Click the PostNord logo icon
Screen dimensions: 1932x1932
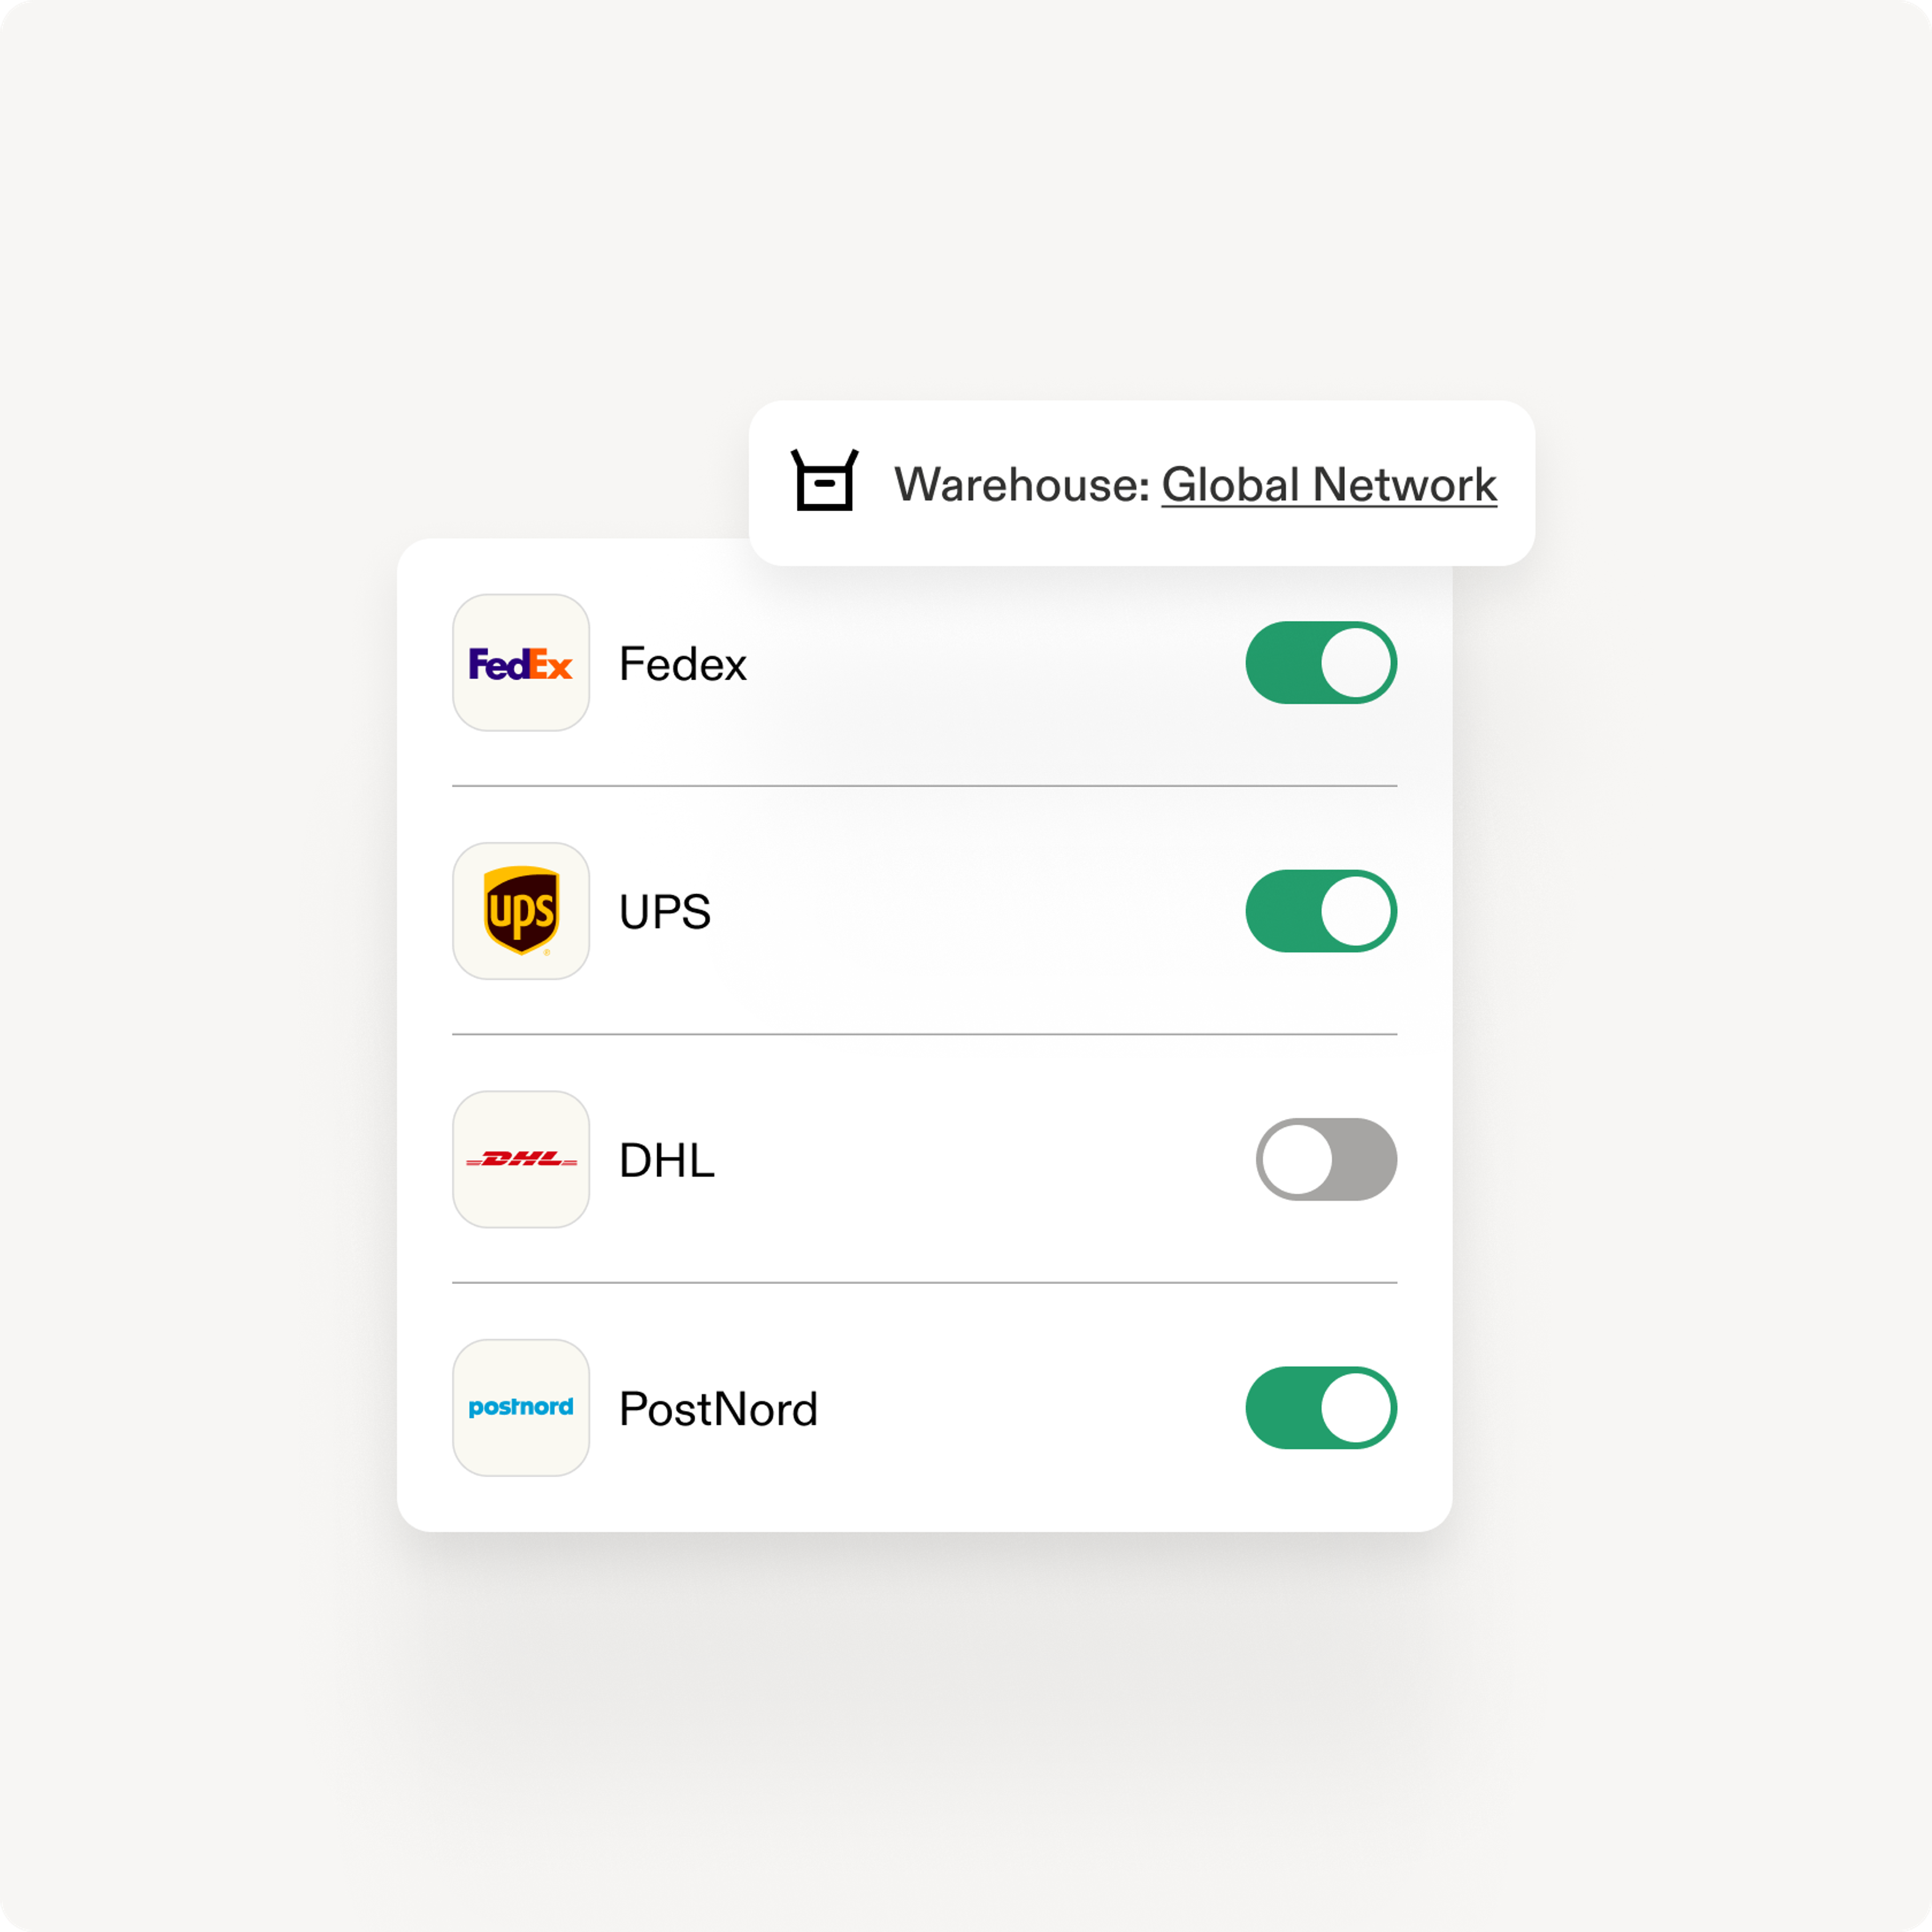521,1408
